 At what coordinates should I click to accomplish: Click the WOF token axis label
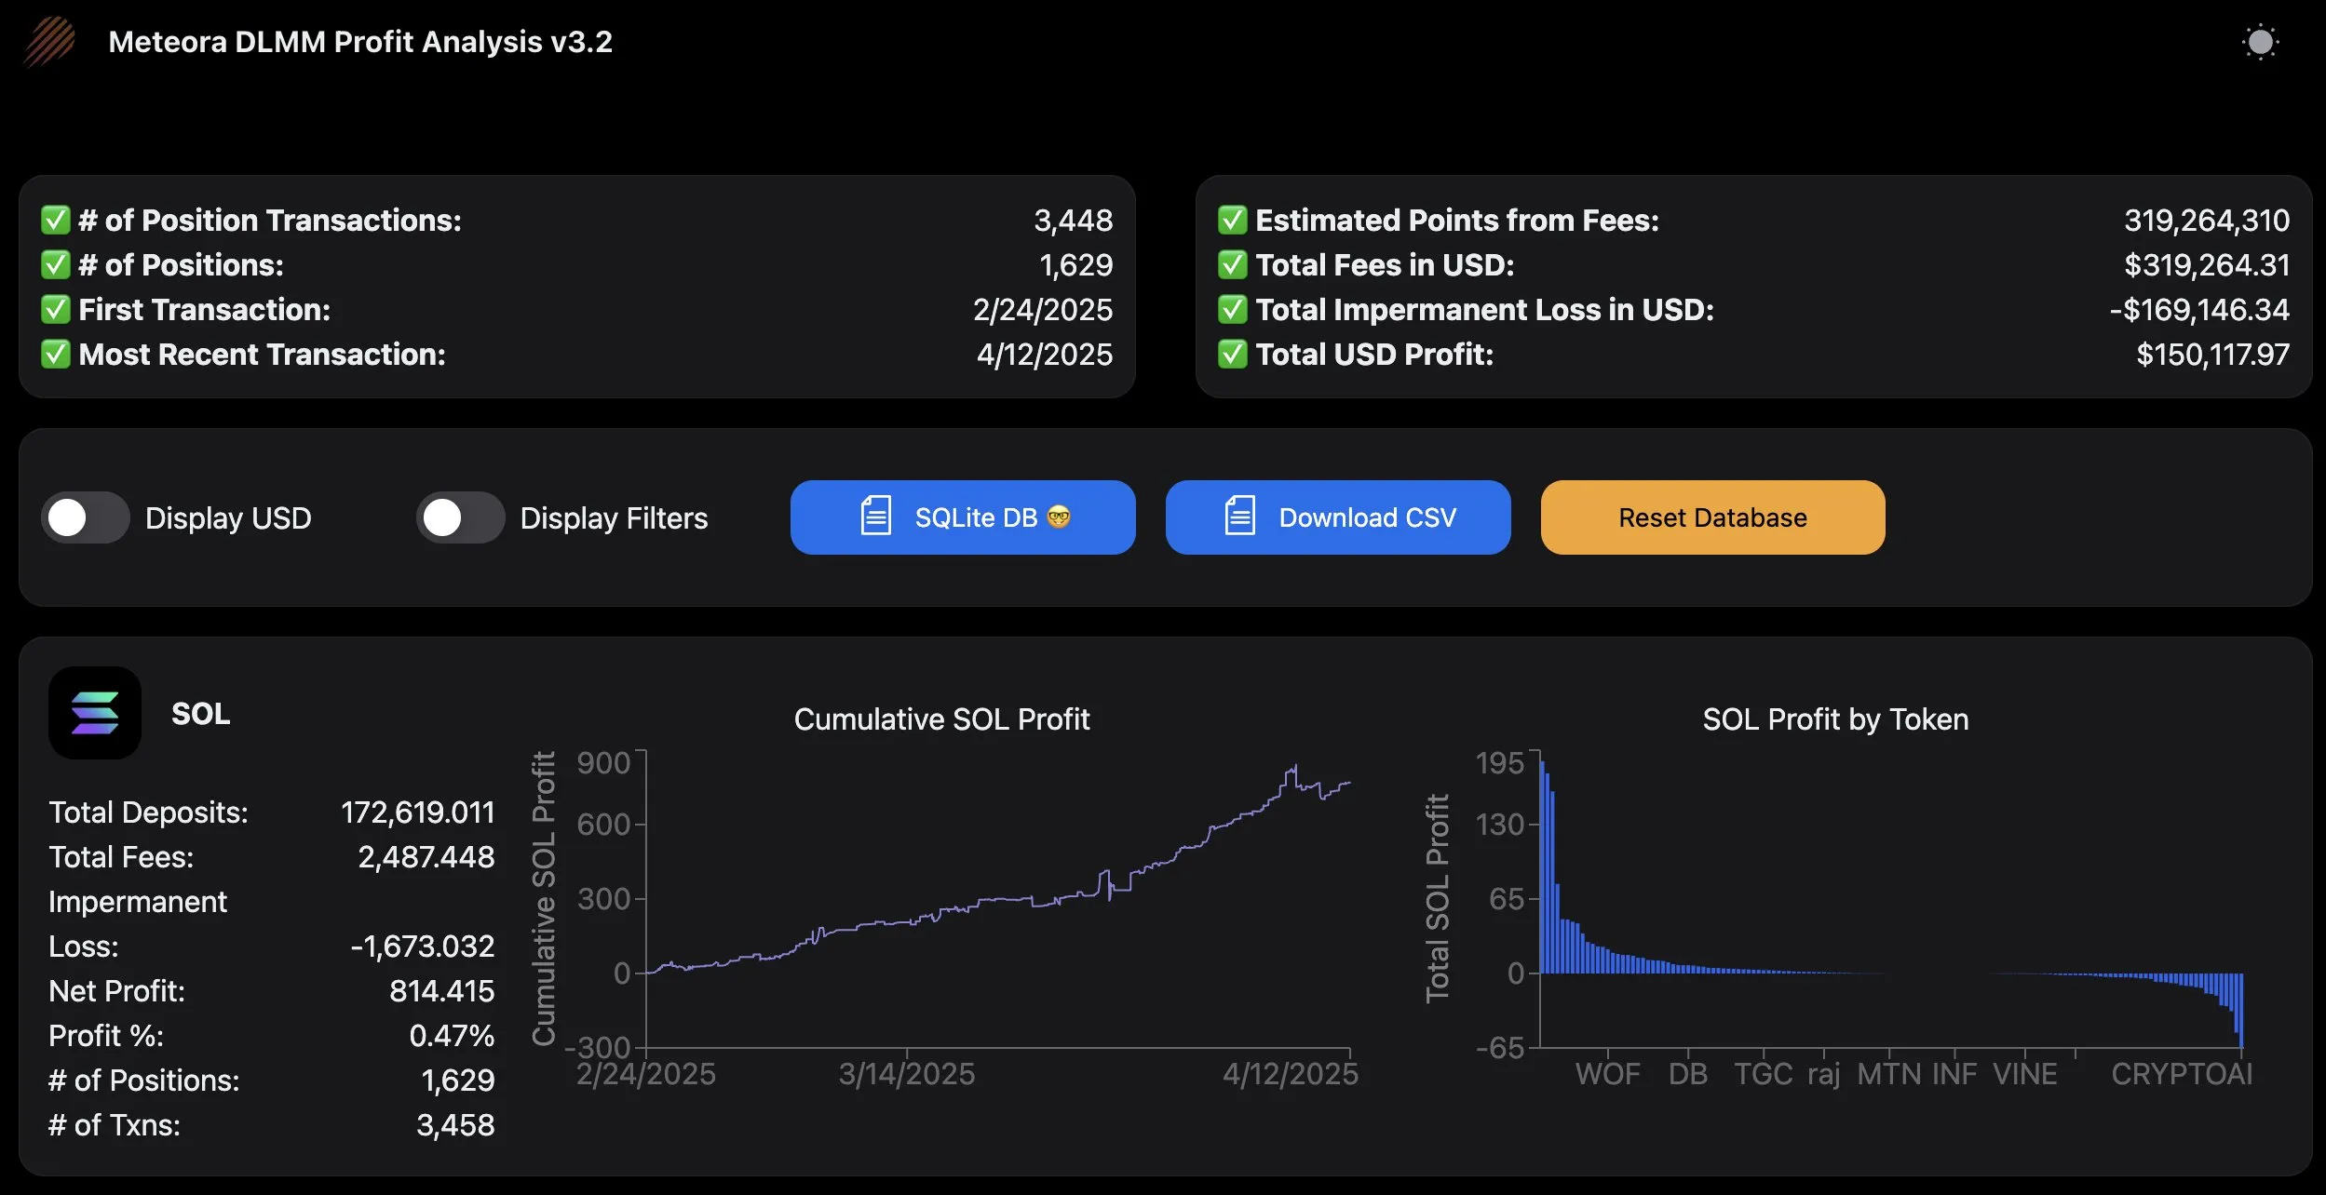click(x=1607, y=1074)
